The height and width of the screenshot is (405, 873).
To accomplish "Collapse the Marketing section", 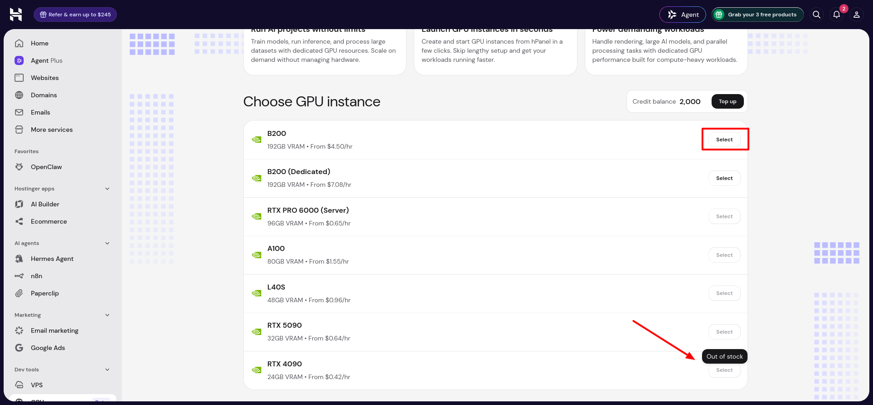I will click(107, 315).
